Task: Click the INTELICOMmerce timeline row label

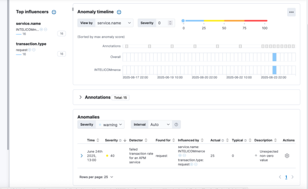Action: [107, 70]
